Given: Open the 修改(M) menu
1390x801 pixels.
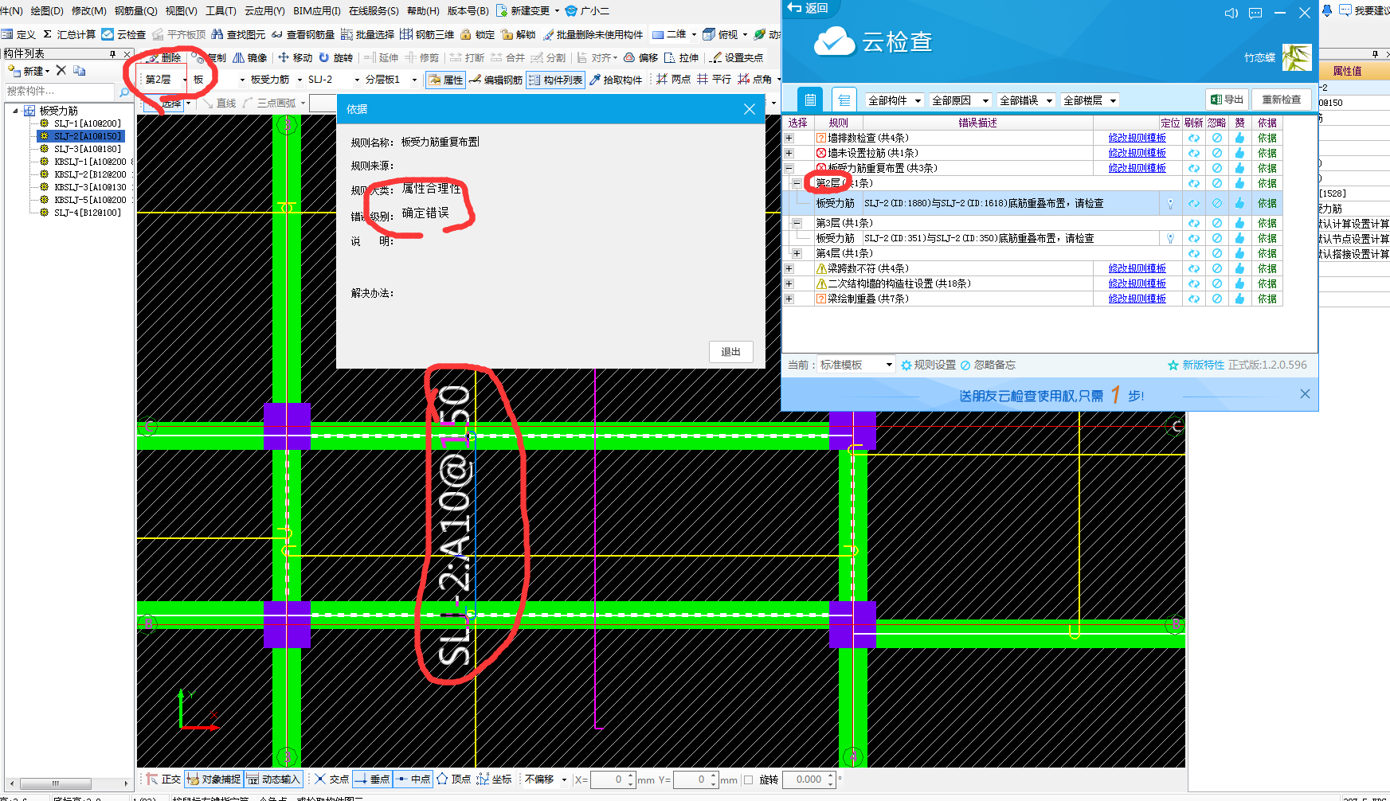Looking at the screenshot, I should click(88, 11).
